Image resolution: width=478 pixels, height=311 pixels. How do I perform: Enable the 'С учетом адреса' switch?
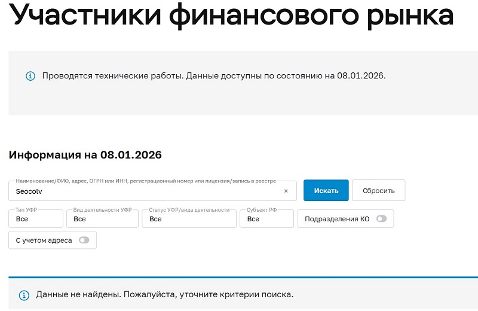[84, 240]
